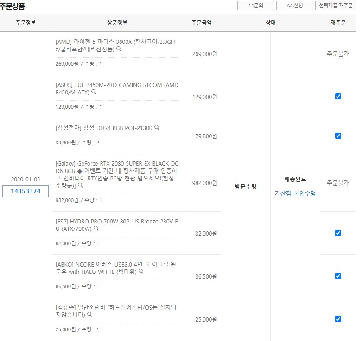The width and height of the screenshot is (362, 341).
Task: Open magnifier icon for ABKO NCORE case
Action: pos(141,272)
